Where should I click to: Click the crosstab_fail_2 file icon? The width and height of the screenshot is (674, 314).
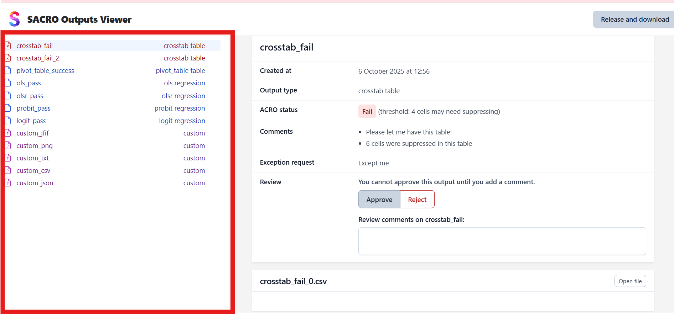[x=8, y=58]
